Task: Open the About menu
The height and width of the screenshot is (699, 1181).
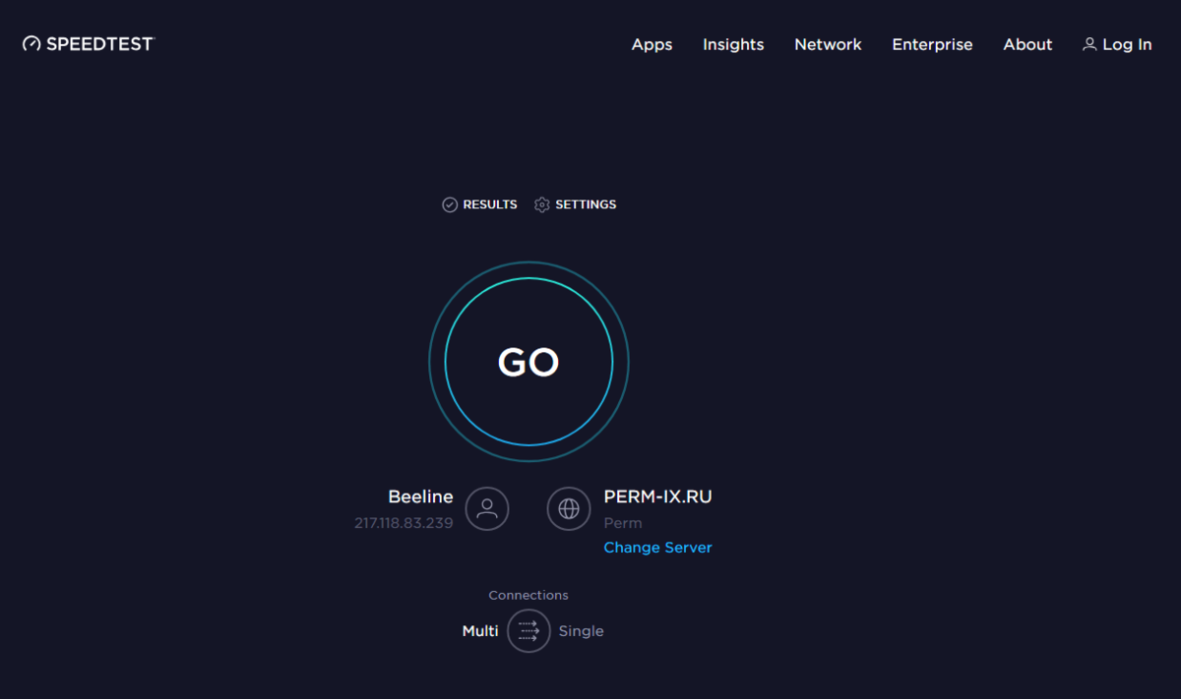Action: [x=1027, y=44]
